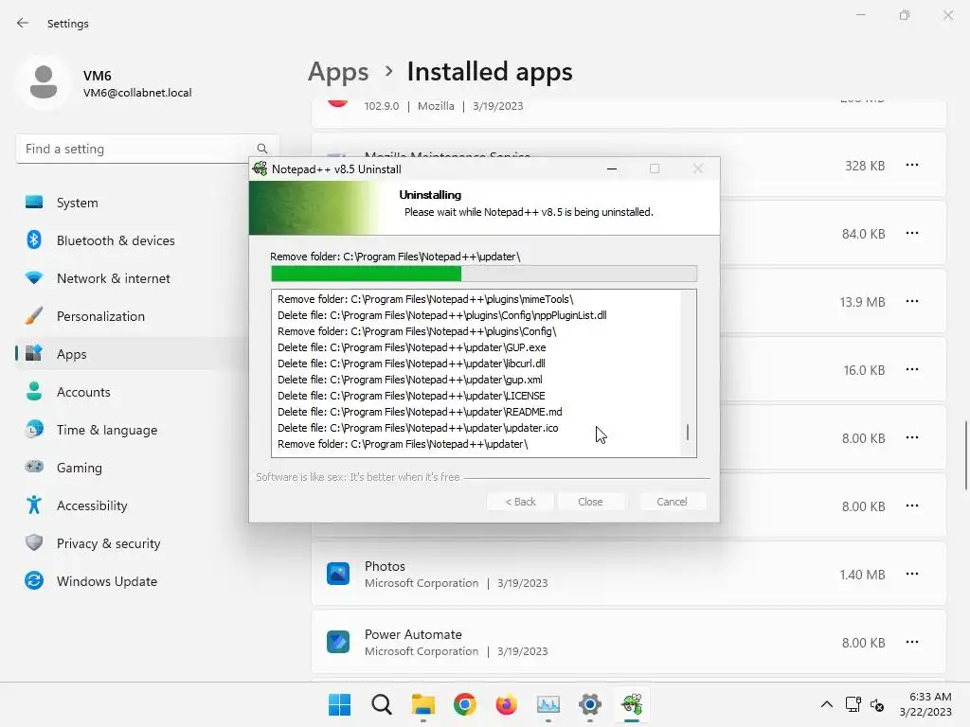970x727 pixels.
Task: Select log line deleting libcurl.dll
Action: pyautogui.click(x=411, y=363)
